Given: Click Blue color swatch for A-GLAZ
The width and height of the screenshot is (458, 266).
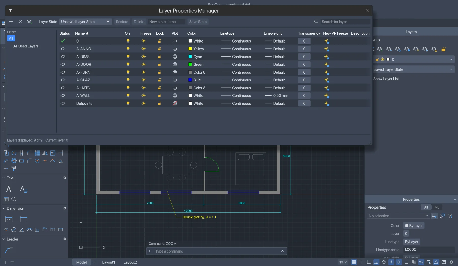Looking at the screenshot, I should pos(190,80).
